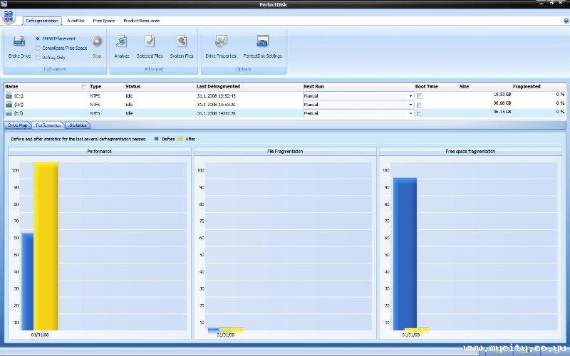Expand Next Run dropdown for third drive
The height and width of the screenshot is (356, 570).
click(410, 113)
